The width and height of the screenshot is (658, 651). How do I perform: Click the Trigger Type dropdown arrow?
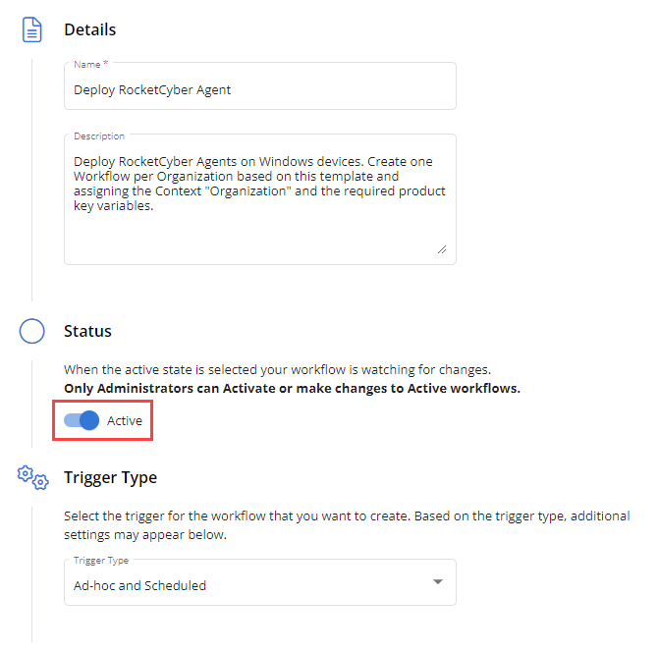tap(437, 583)
